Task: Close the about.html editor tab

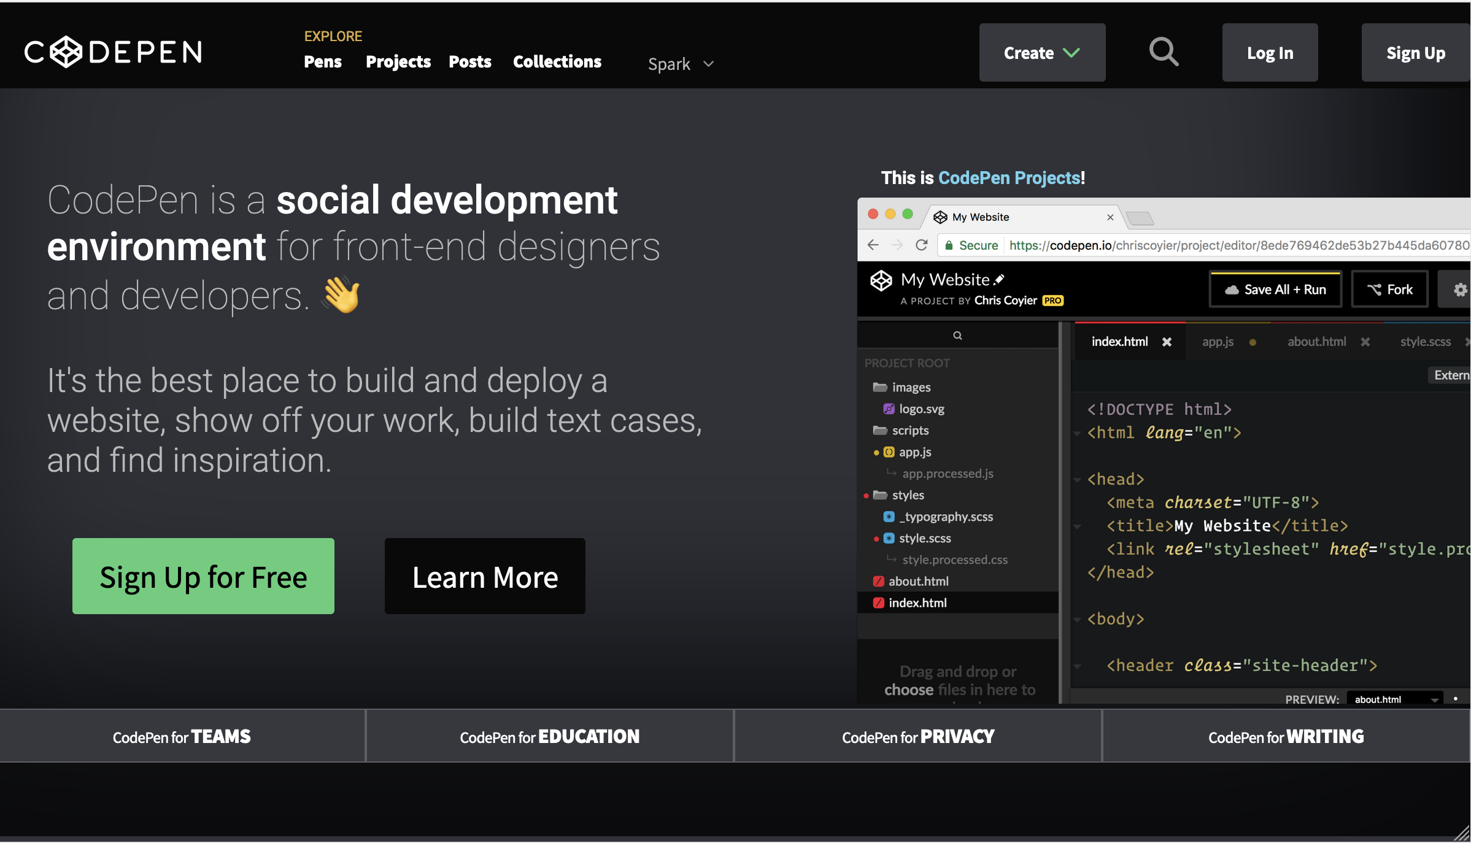Action: pos(1365,342)
